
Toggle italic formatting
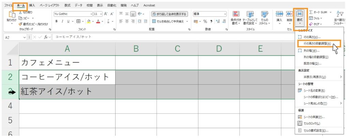pyautogui.click(x=62, y=21)
